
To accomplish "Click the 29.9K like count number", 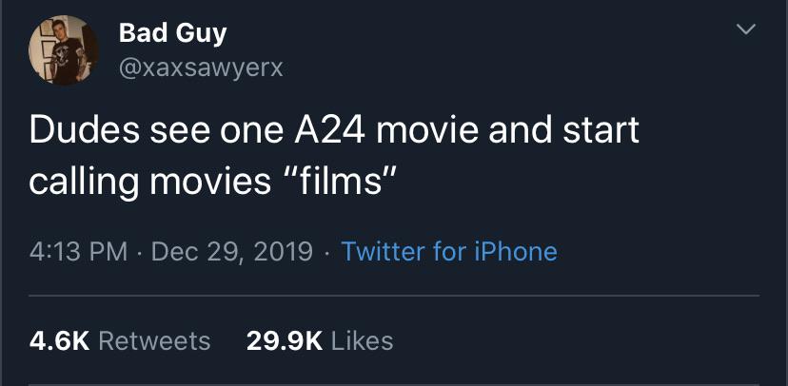I will (285, 341).
